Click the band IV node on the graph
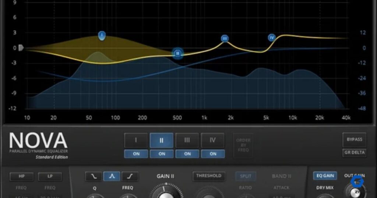The image size is (377, 198). (272, 37)
